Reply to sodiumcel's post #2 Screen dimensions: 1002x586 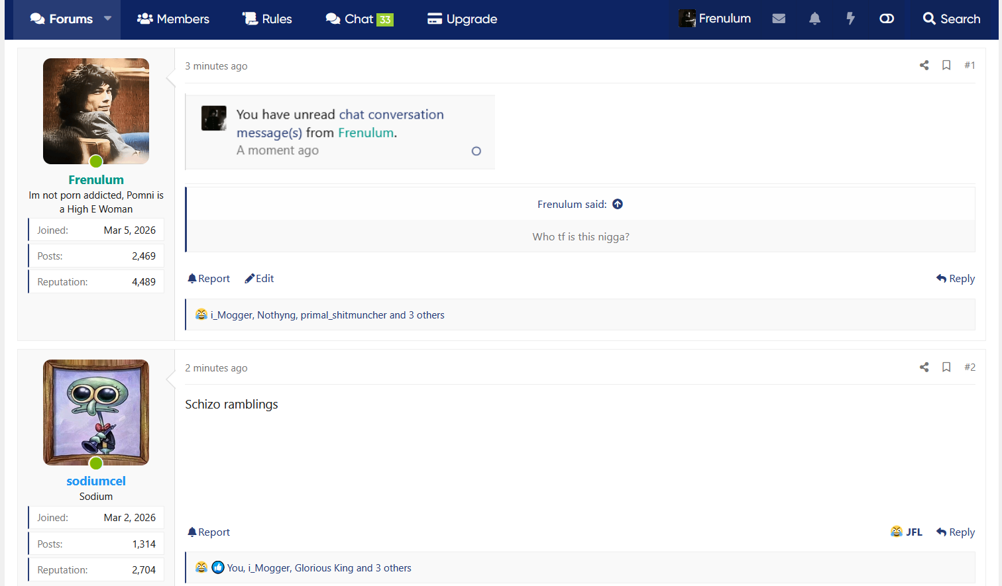click(x=956, y=532)
